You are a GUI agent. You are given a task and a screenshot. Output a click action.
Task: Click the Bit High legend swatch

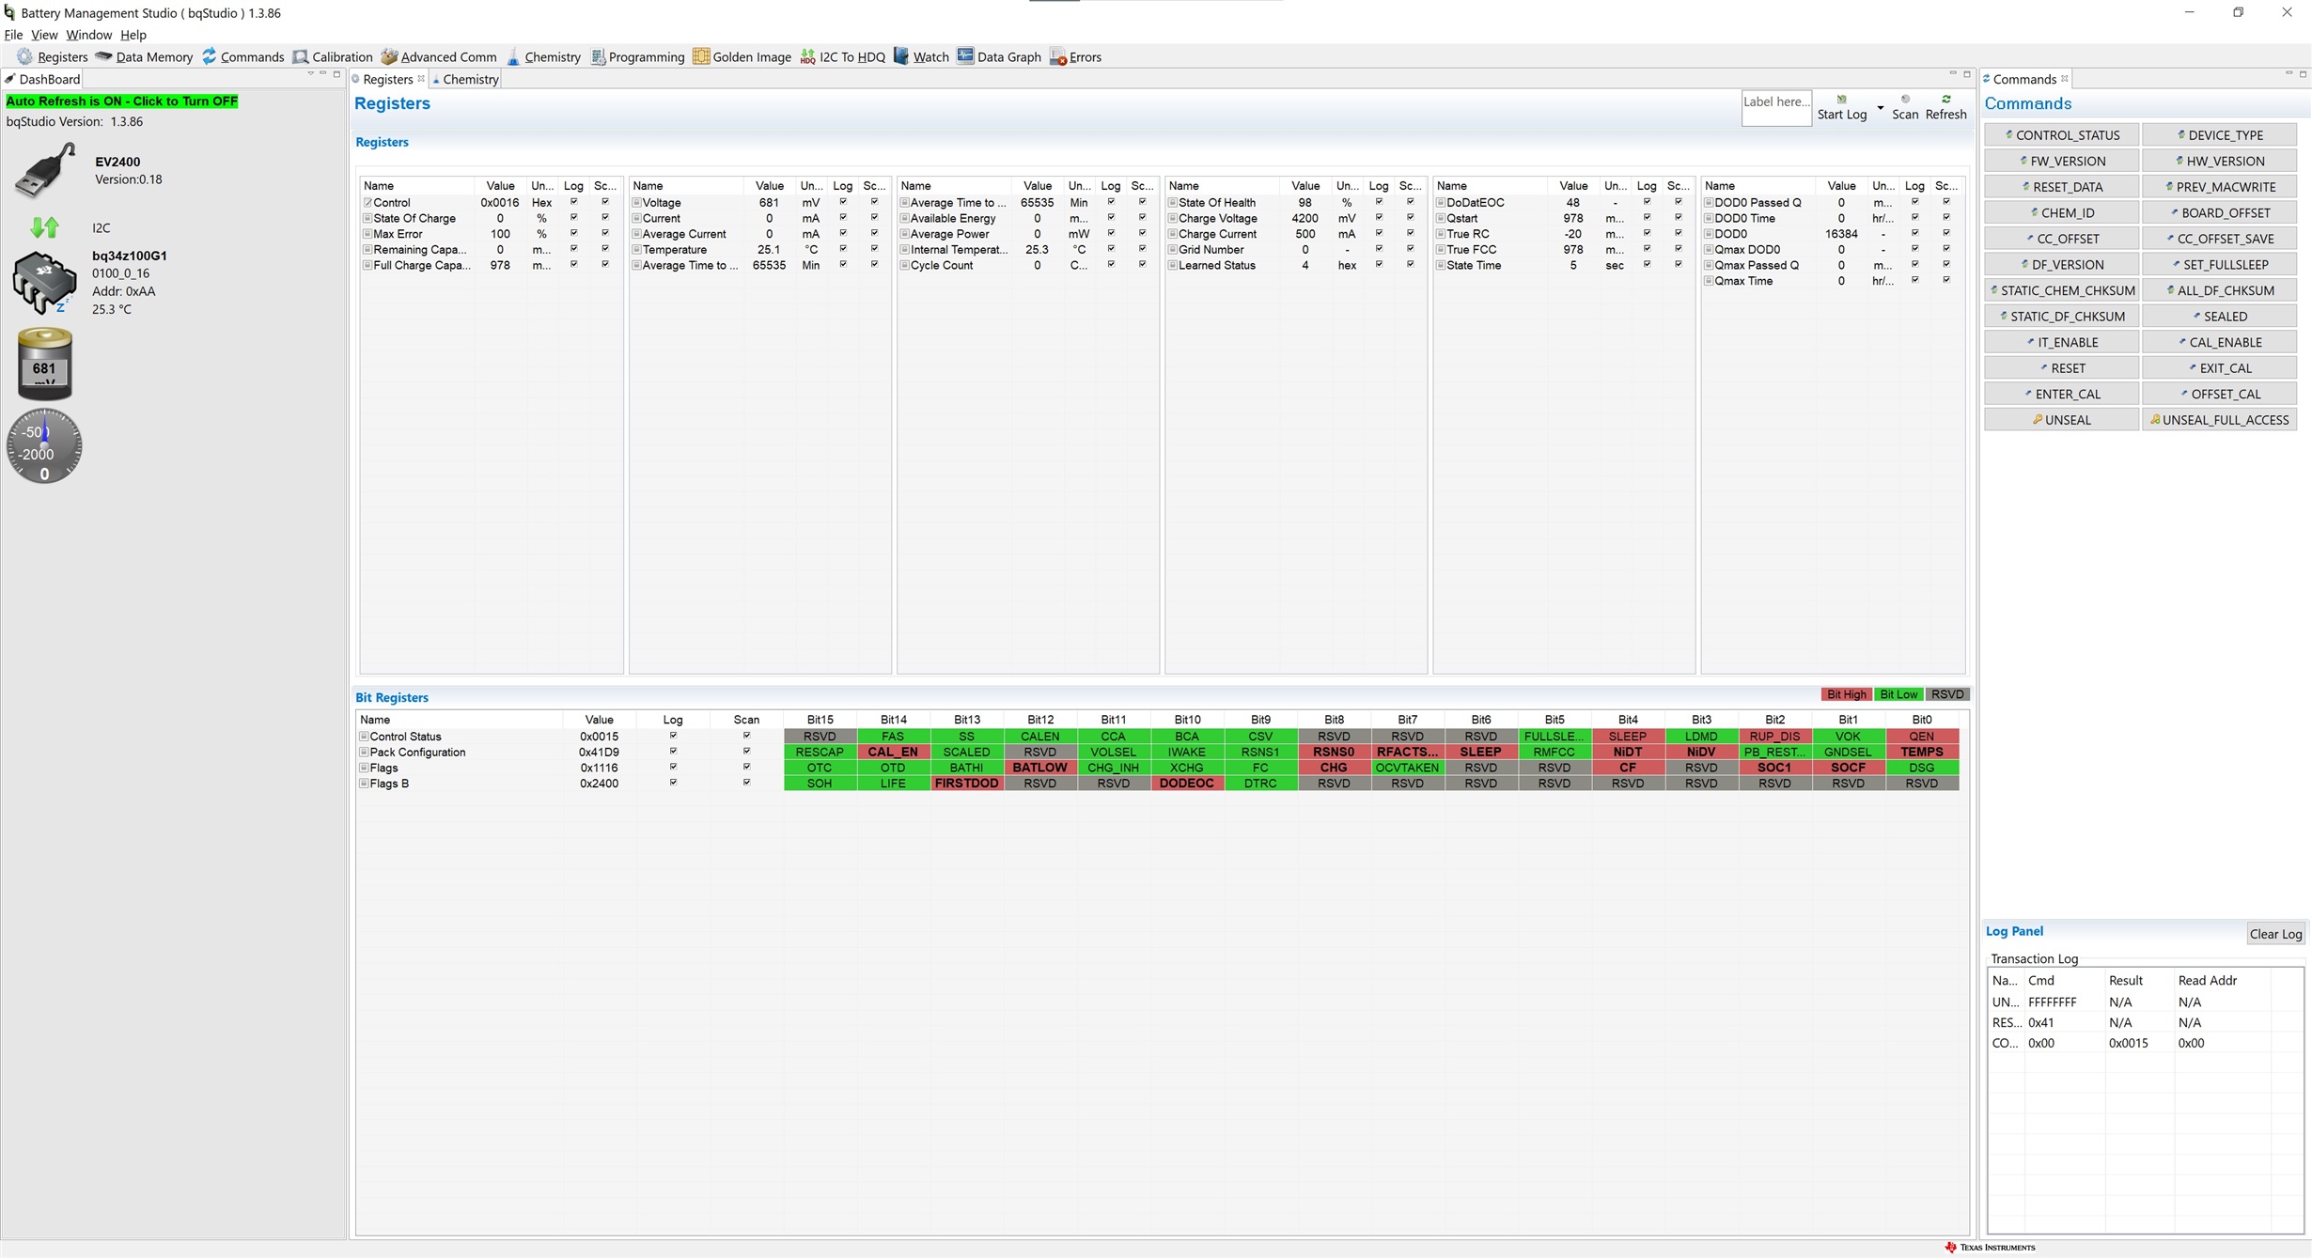[1846, 694]
